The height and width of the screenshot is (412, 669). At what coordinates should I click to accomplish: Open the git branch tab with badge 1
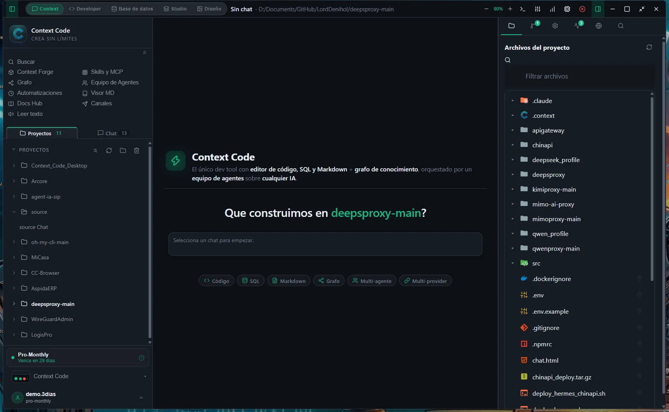pos(534,26)
